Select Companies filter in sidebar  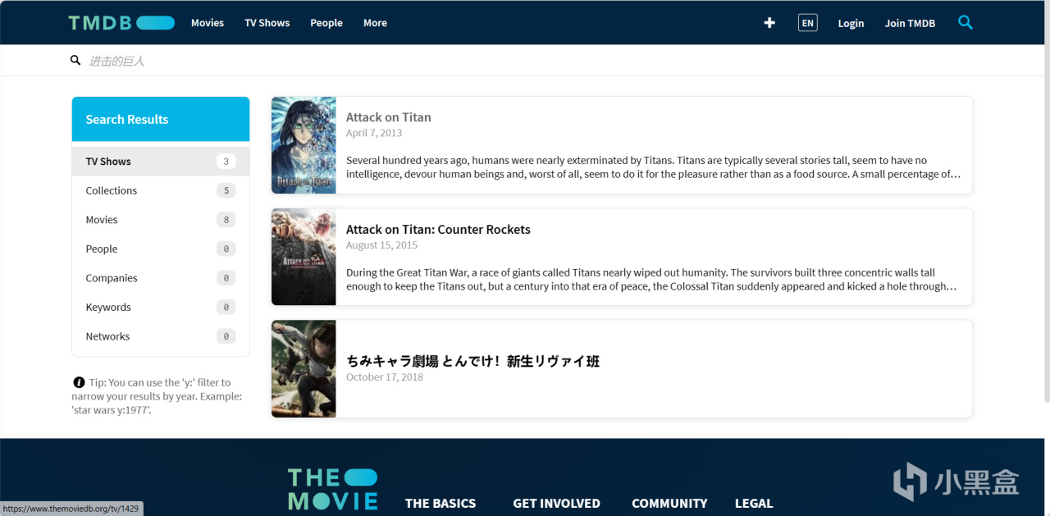pos(161,278)
